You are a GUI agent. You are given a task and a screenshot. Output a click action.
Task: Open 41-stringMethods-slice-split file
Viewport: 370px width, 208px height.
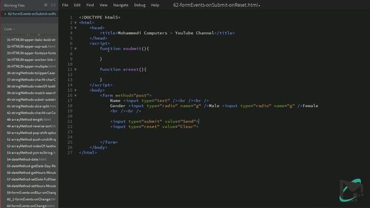pos(31,106)
